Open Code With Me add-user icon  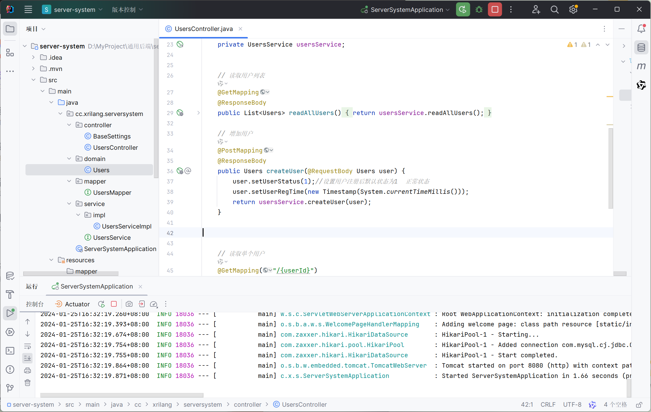[536, 10]
